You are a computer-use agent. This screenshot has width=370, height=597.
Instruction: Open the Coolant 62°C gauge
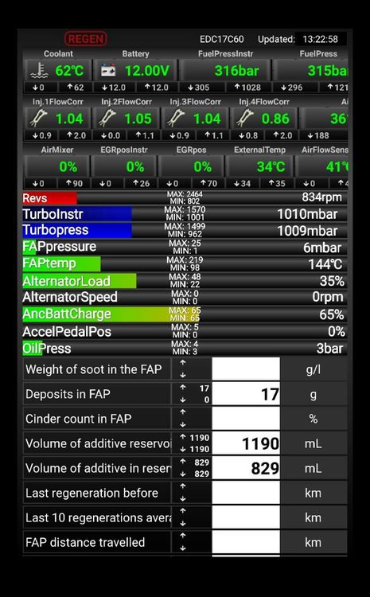point(57,71)
